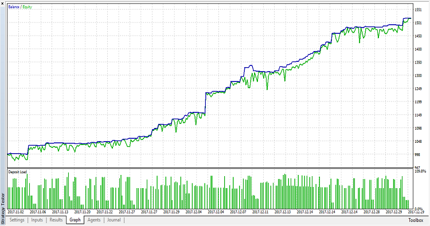This screenshot has width=430, height=226.
Task: Click the Equity legend label
Action: 27,7
